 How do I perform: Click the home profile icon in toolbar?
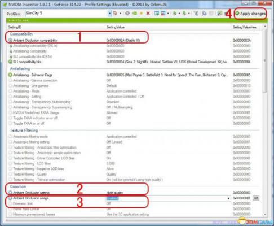click(115, 13)
